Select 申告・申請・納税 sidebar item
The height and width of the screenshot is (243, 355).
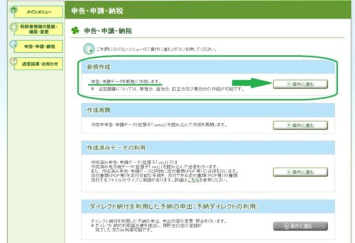(38, 46)
